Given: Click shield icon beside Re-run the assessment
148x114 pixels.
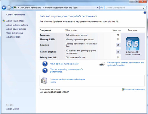Looking at the screenshot, I should (123, 89).
